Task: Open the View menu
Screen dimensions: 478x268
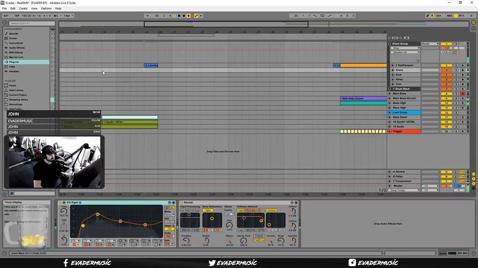Action: (x=34, y=9)
